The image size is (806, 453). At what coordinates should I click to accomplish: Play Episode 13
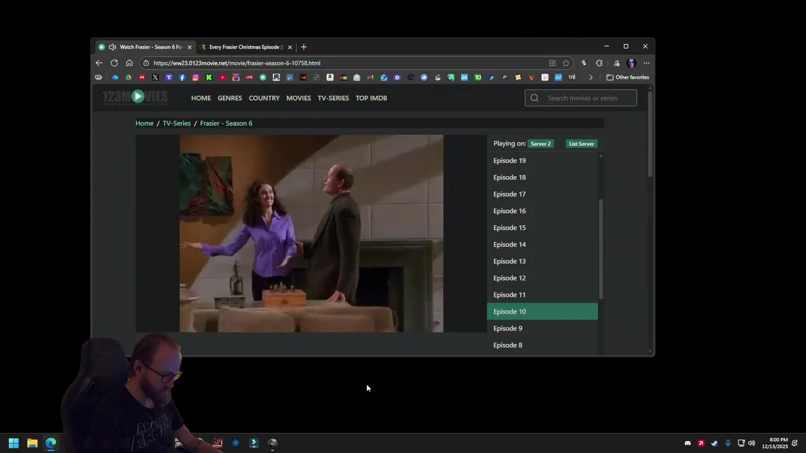542,261
